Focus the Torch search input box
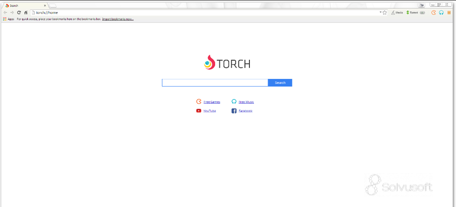 (x=215, y=83)
